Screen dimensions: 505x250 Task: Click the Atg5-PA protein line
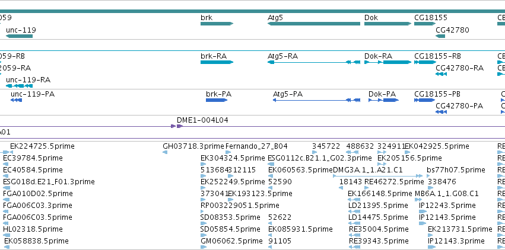pos(316,100)
